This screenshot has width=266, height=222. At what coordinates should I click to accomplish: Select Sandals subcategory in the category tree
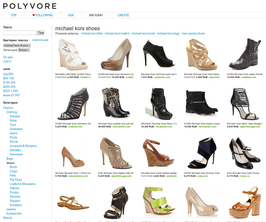(x=15, y=197)
